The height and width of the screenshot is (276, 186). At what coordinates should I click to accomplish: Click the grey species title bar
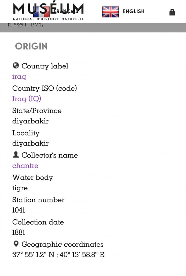(93, 28)
